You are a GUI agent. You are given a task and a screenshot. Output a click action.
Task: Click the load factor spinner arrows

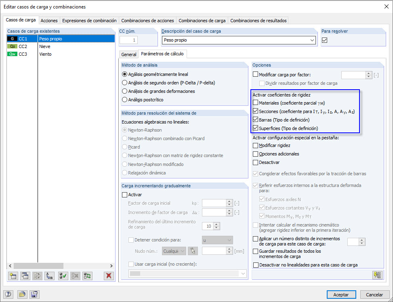tap(368, 75)
